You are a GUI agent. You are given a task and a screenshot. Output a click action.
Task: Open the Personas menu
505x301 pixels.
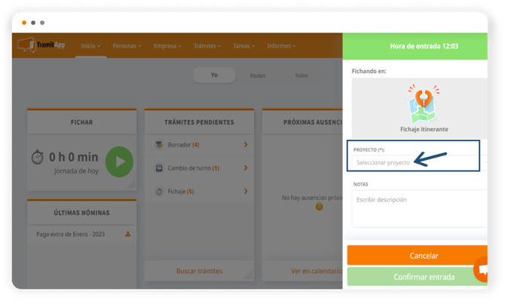[x=127, y=46]
